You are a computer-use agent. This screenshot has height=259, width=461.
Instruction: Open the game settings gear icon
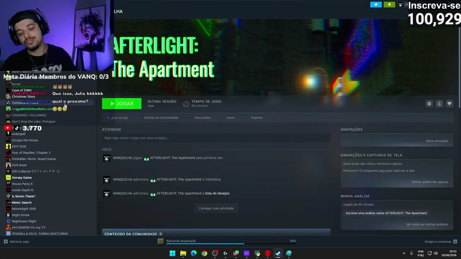(x=429, y=104)
